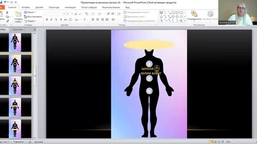Click the font color (A) button

click(84, 20)
